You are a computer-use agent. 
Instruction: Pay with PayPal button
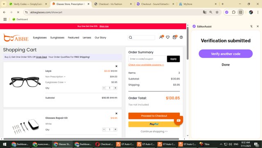[154, 124]
